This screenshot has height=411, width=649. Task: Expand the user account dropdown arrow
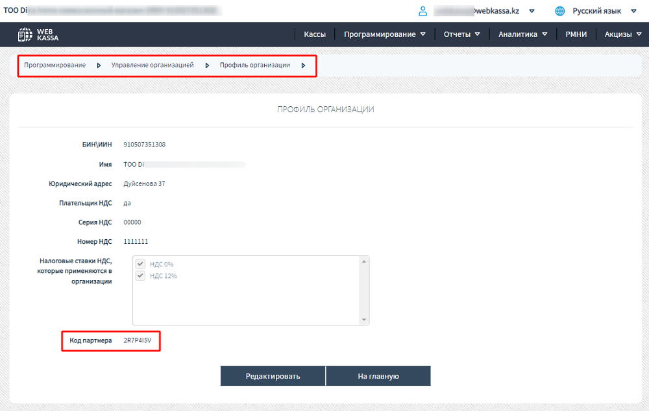[x=532, y=11]
